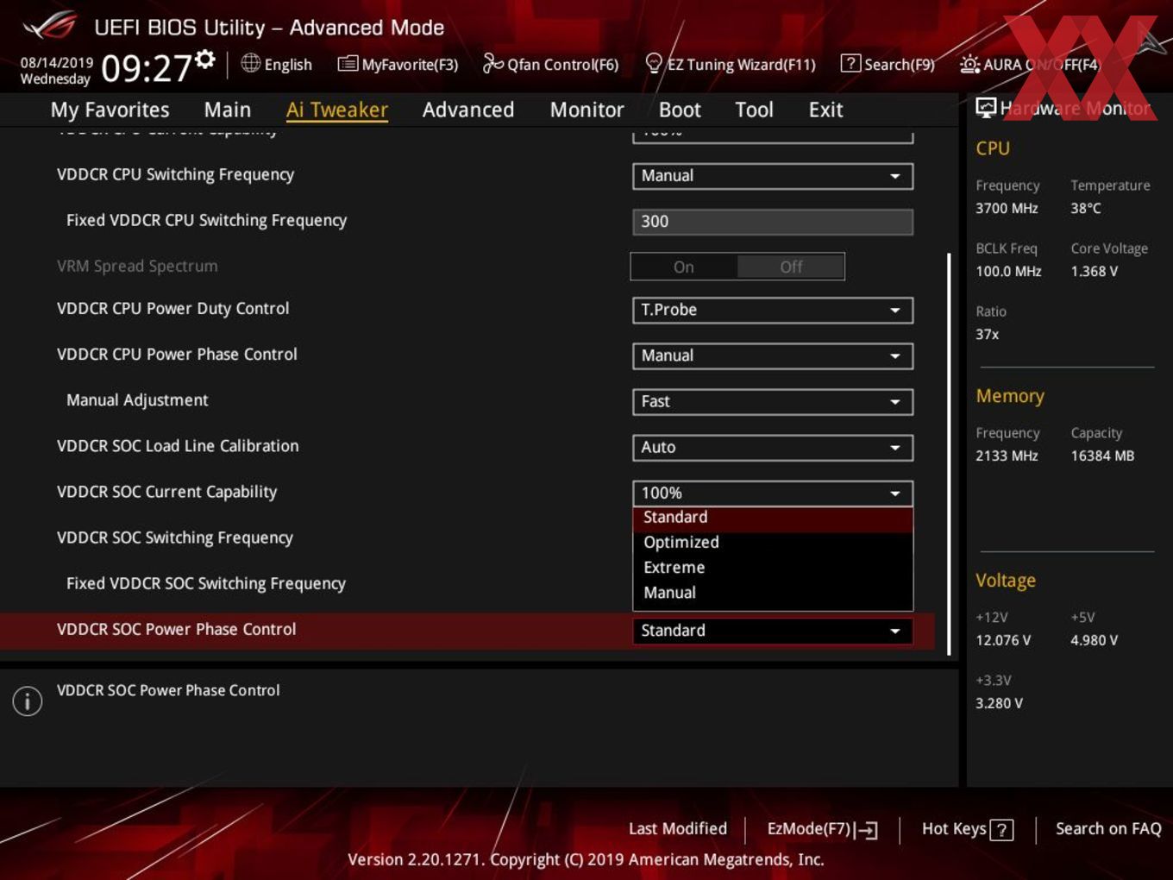1173x880 pixels.
Task: Select VDDCR SOC Load Line Calibration label
Action: [178, 446]
